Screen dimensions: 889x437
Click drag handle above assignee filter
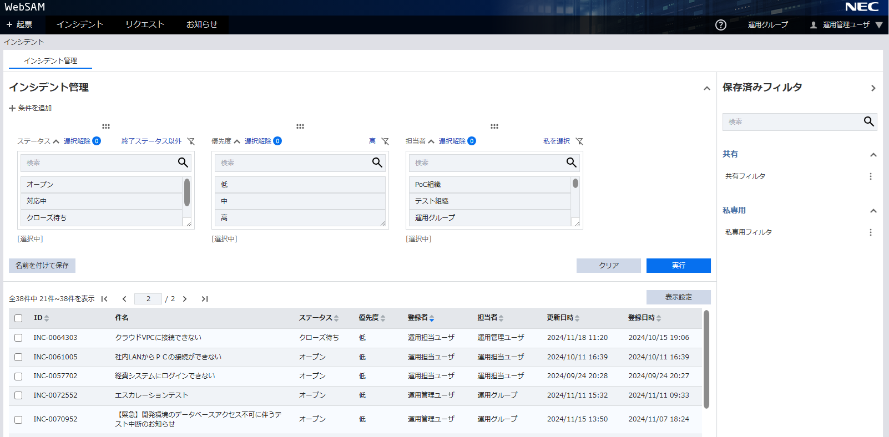tap(494, 126)
